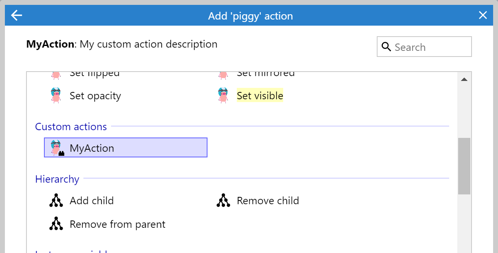This screenshot has height=253, width=498.
Task: Select the Set flipped piggy icon
Action: point(55,74)
